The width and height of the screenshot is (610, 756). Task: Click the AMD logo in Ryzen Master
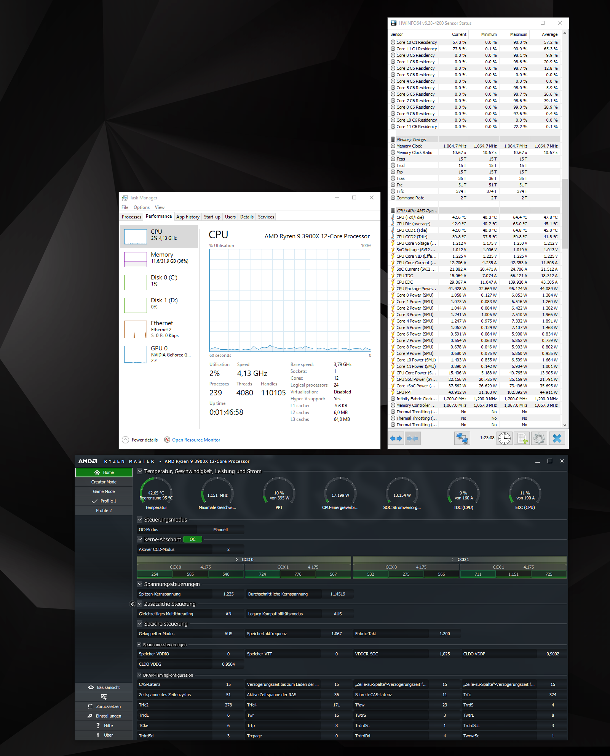click(x=88, y=461)
